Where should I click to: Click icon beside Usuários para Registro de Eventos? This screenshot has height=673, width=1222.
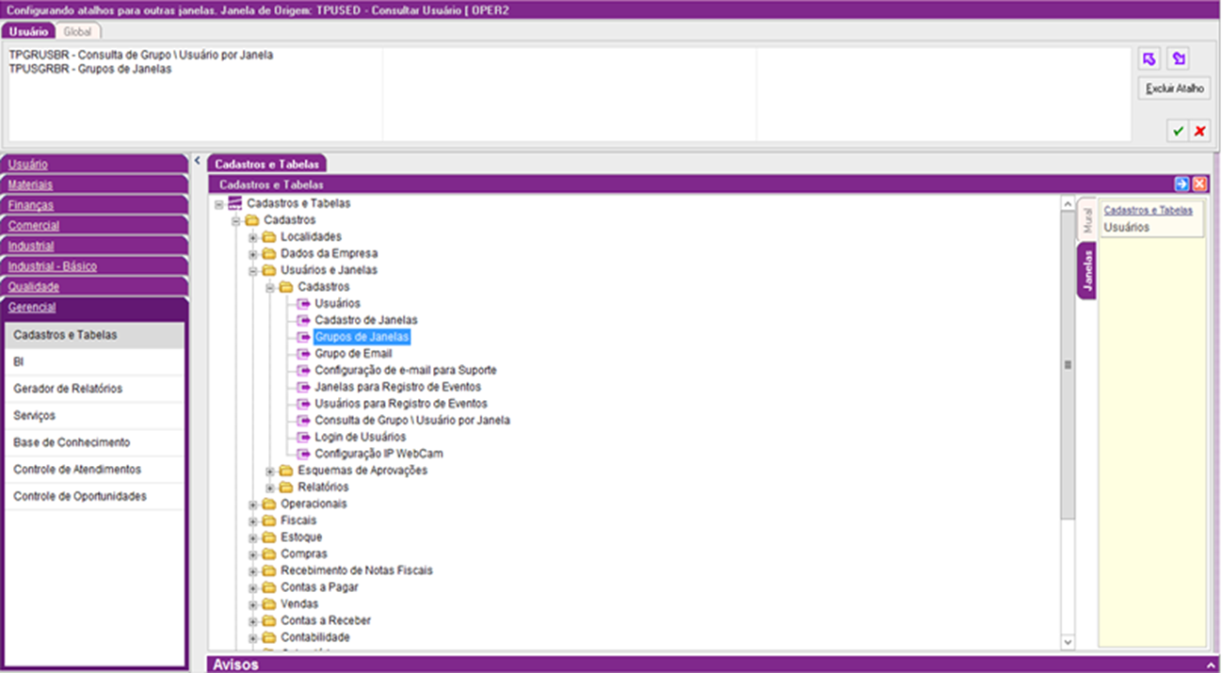[303, 404]
